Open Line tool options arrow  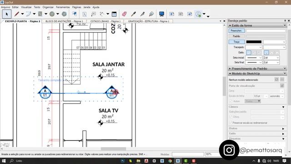click(22, 14)
